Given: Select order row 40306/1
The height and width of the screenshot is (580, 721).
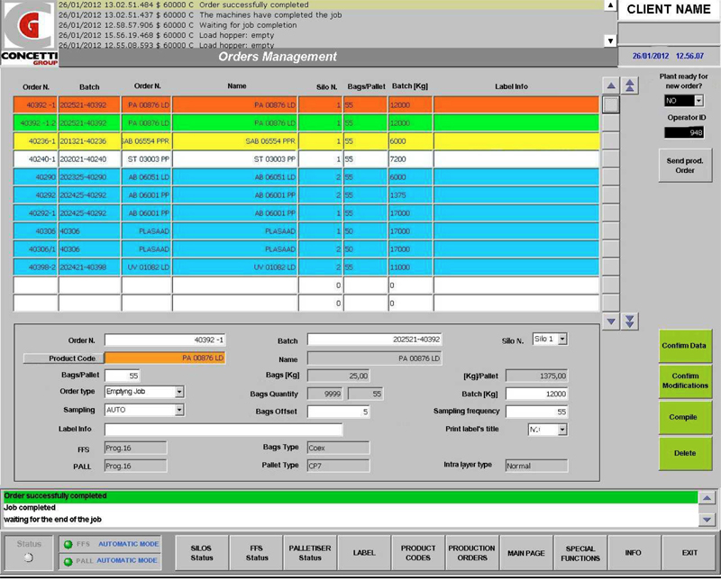Looking at the screenshot, I should tap(306, 249).
